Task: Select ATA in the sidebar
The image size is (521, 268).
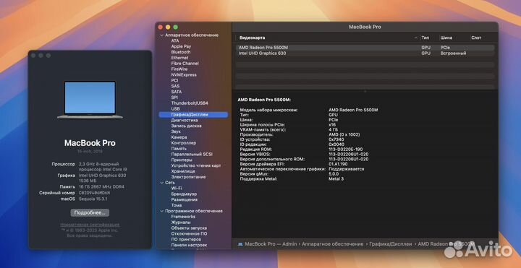Action: [x=175, y=40]
